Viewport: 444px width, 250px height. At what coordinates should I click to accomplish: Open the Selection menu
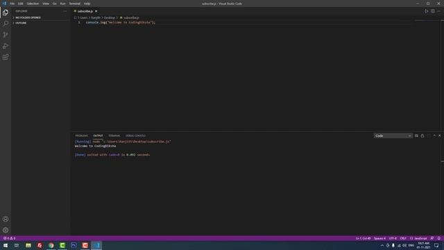click(33, 3)
